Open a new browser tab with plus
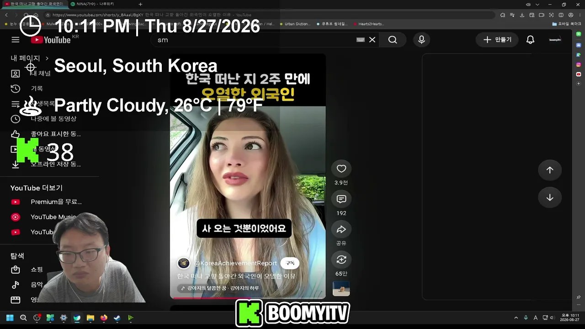This screenshot has height=329, width=585. point(140,4)
